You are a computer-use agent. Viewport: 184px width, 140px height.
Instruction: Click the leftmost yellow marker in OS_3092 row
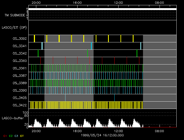(x=34, y=38)
